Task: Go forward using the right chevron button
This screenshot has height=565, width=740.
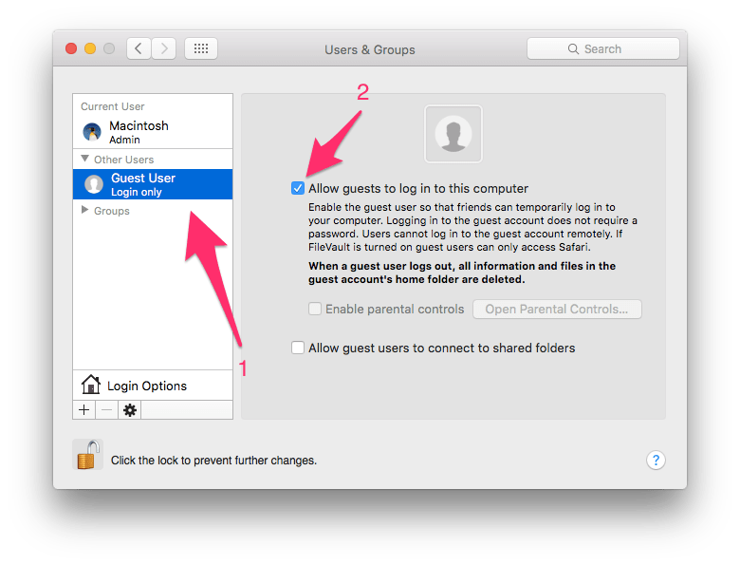Action: coord(164,48)
